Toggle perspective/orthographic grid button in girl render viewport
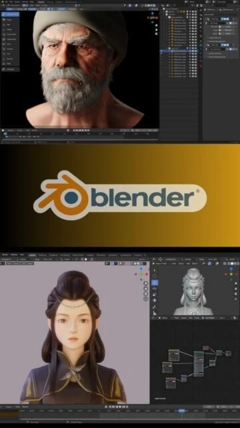Viewport: 240px width, 428px height. 146,299
